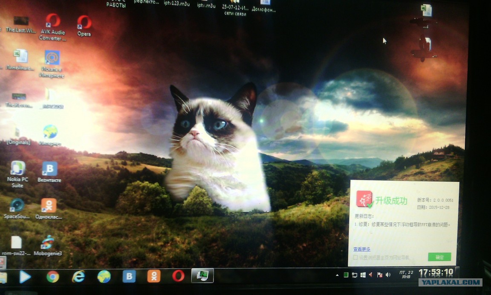The image size is (491, 295).
Task: Click the 17:53:10 taskbar clock
Action: coord(436,272)
